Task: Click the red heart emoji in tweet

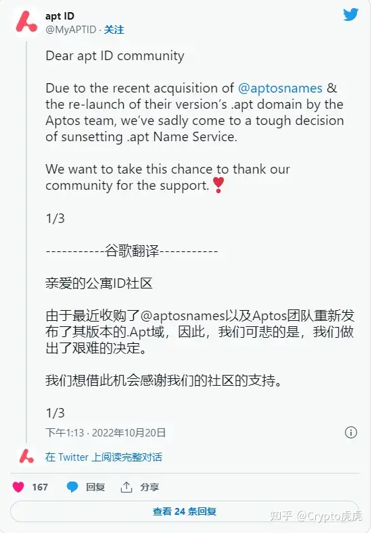Action: pyautogui.click(x=218, y=185)
